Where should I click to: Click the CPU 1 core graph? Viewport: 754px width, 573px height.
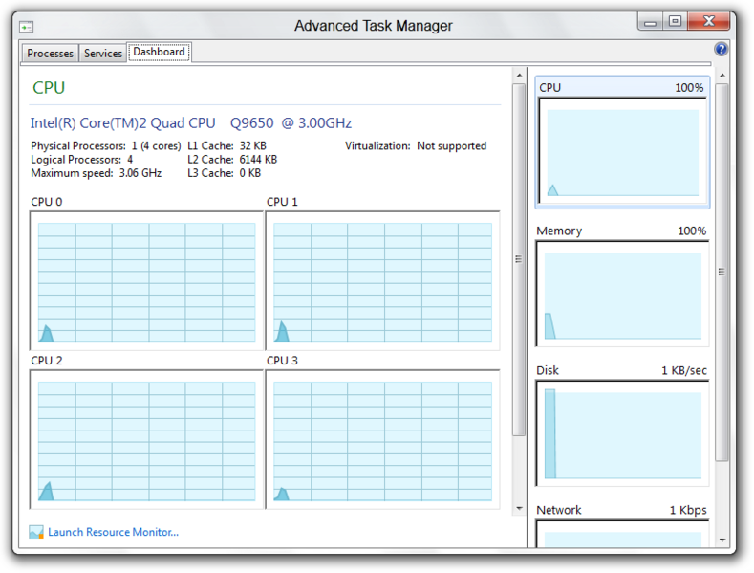click(382, 281)
